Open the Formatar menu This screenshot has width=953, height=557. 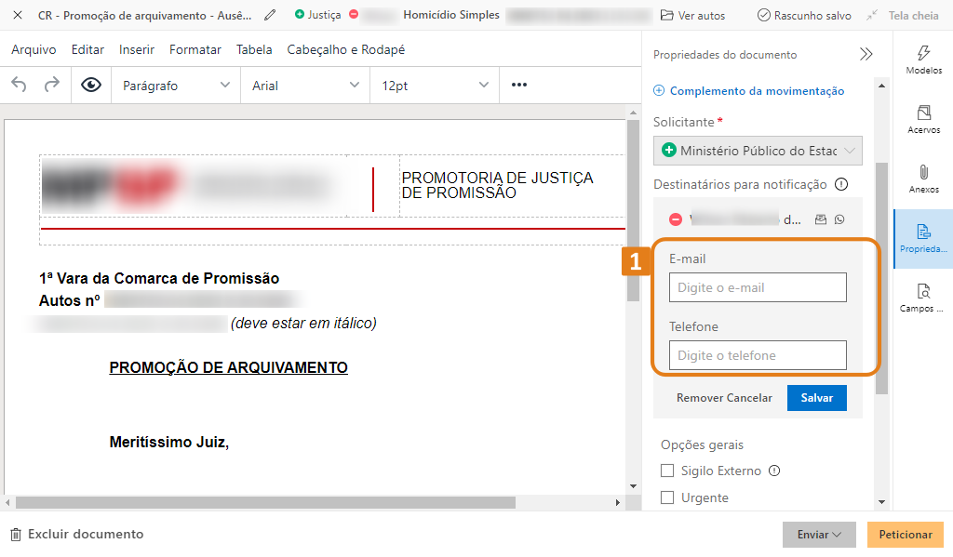click(x=195, y=49)
